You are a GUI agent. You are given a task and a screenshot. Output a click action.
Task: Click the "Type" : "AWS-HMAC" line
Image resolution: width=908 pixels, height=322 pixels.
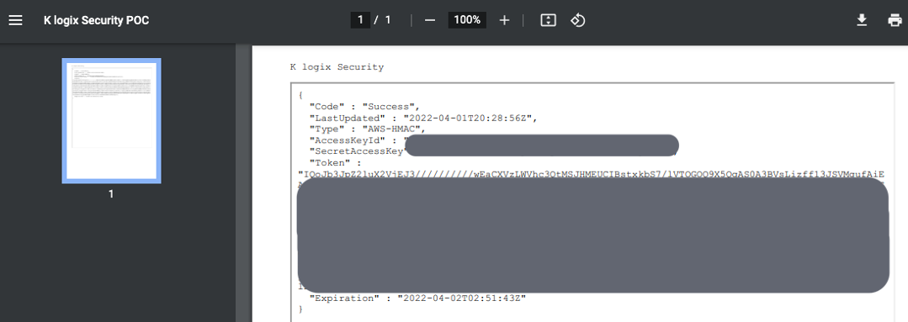[x=368, y=129]
